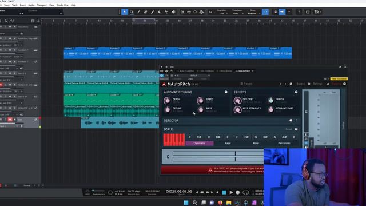Adjust the SPEED knob in MAutoPitch
Image resolution: width=366 pixels, height=206 pixels.
[200, 101]
